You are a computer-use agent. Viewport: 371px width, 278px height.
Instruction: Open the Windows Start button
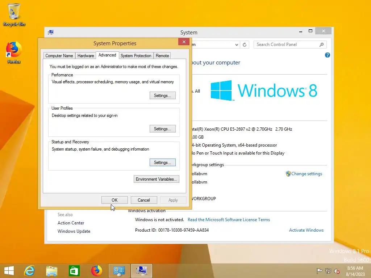pyautogui.click(x=9, y=271)
